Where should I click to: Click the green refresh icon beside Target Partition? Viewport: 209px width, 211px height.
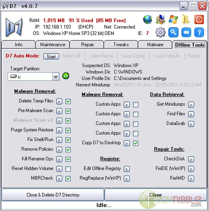pyautogui.click(x=66, y=76)
